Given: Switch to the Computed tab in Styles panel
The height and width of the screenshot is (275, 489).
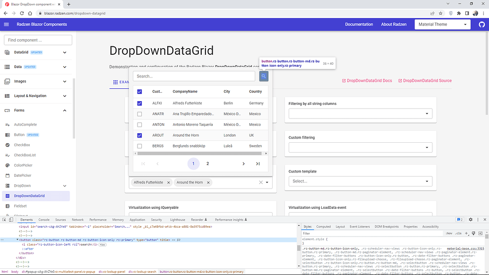Looking at the screenshot, I should (324, 226).
